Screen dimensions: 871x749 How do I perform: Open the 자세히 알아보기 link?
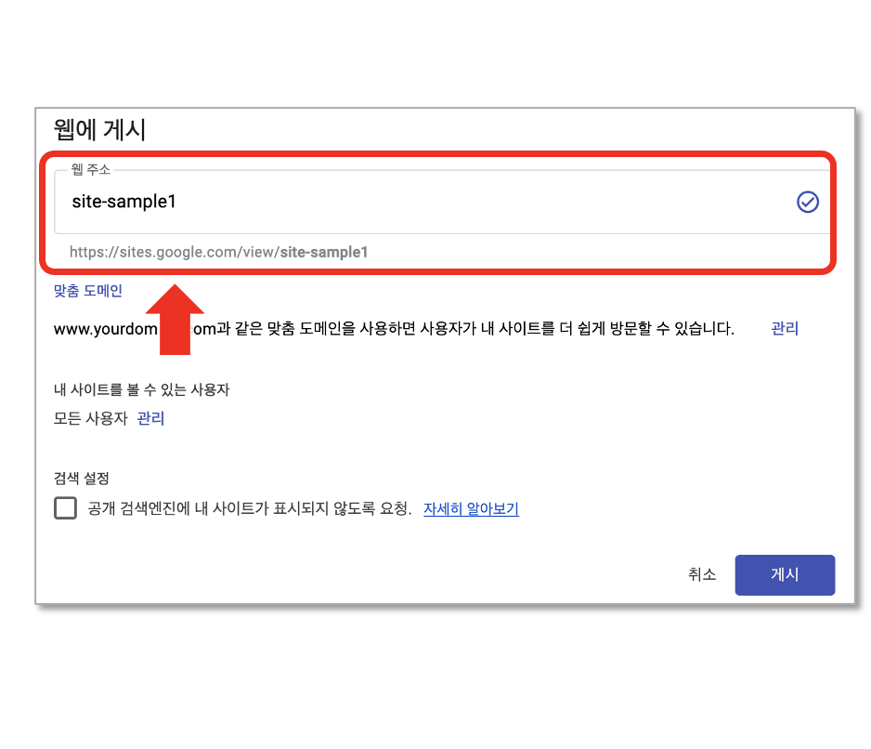pyautogui.click(x=471, y=509)
